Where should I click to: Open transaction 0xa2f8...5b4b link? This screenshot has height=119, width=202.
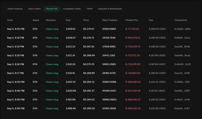[x=182, y=47]
